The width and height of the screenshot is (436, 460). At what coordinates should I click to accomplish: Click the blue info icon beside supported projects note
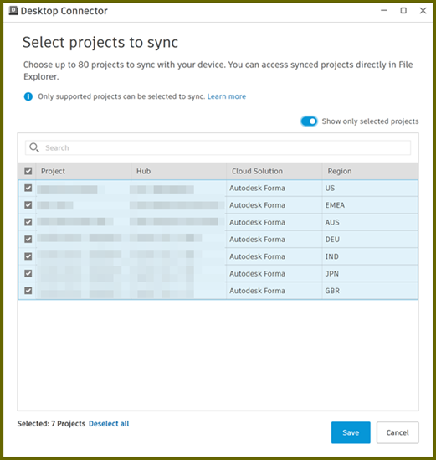(x=28, y=96)
